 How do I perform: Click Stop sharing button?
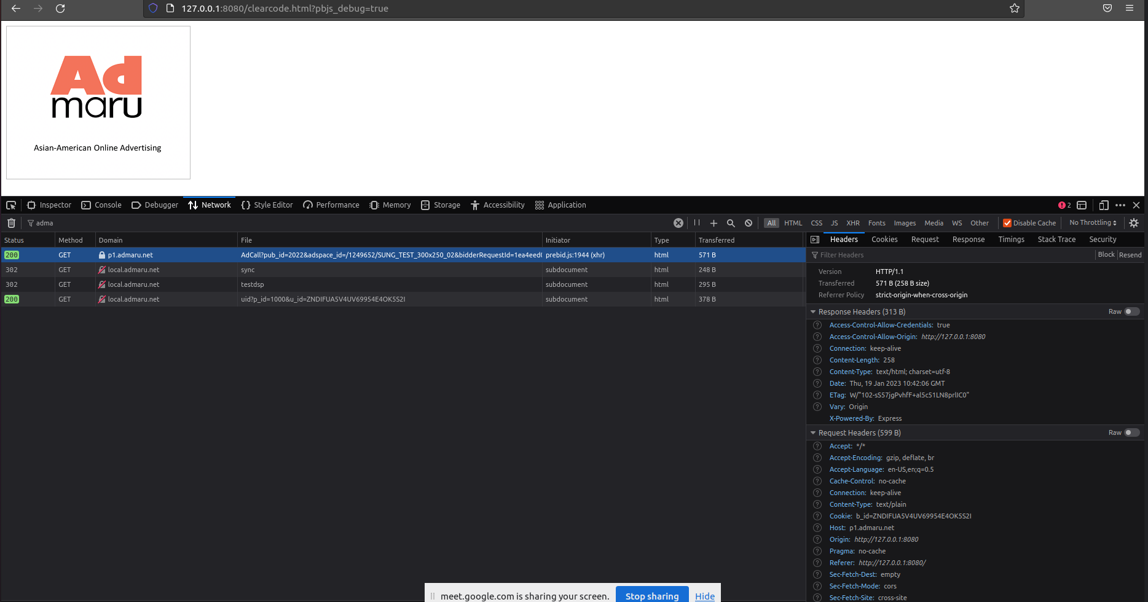[652, 596]
